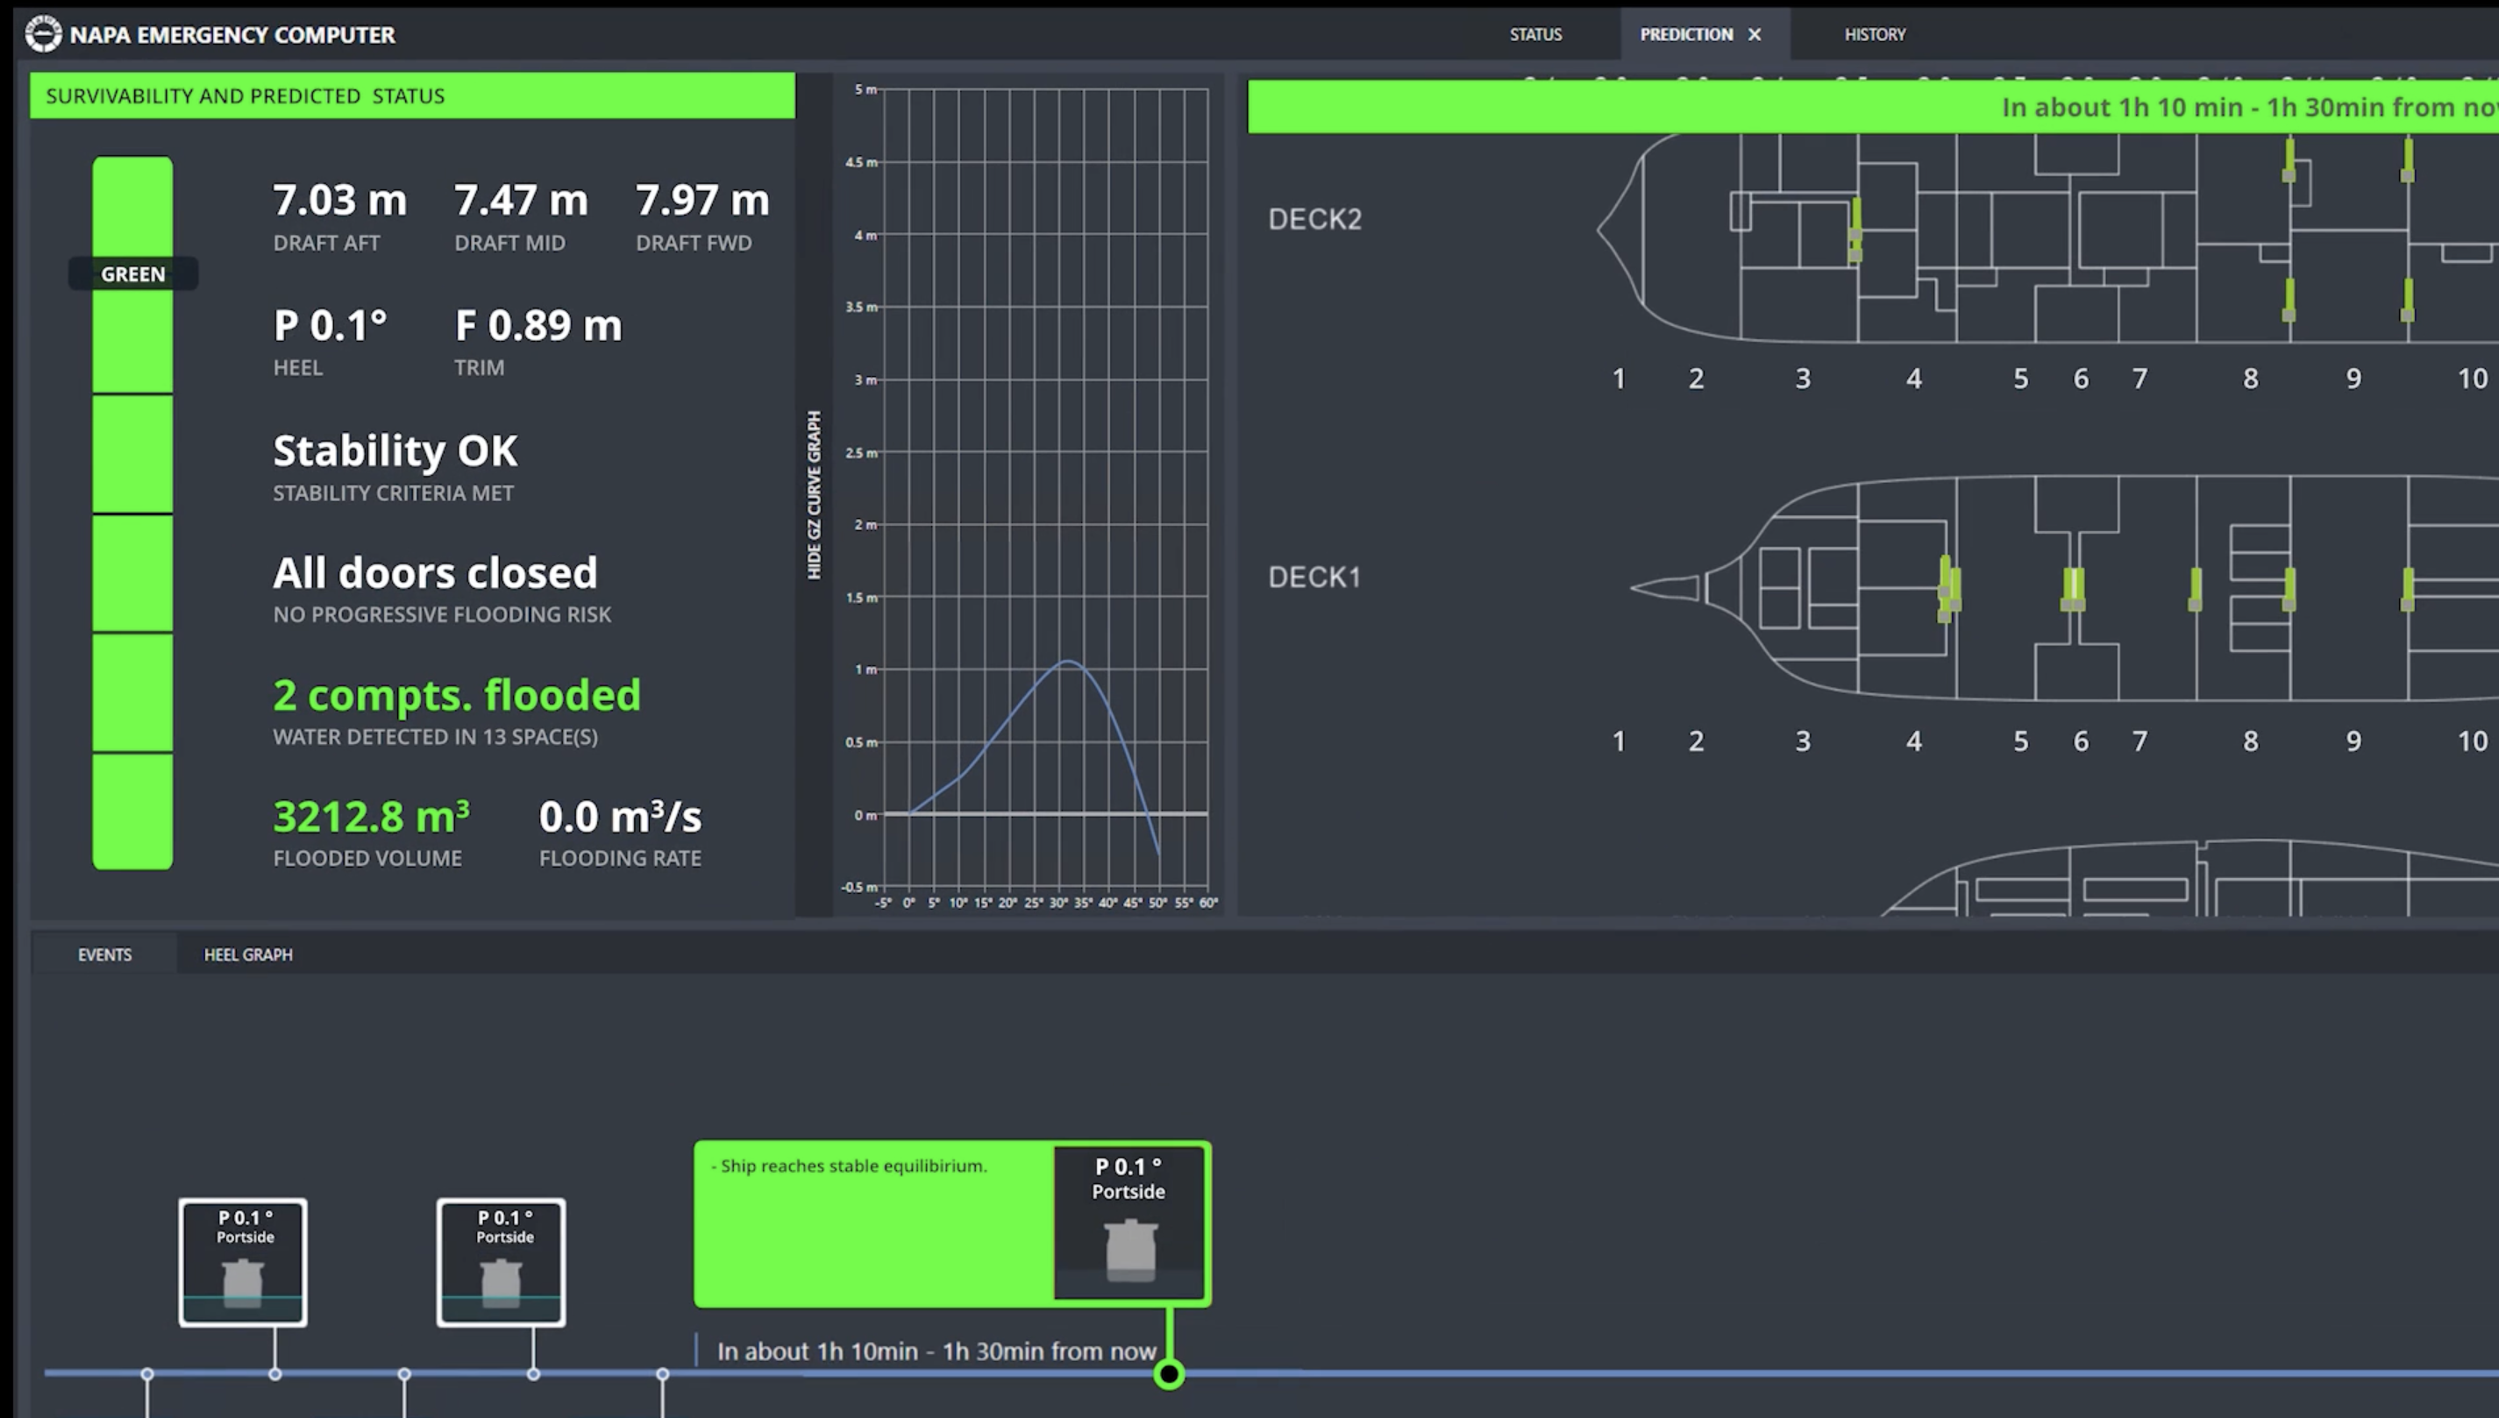The width and height of the screenshot is (2499, 1418).
Task: Open the Status tab
Action: coord(1535,34)
